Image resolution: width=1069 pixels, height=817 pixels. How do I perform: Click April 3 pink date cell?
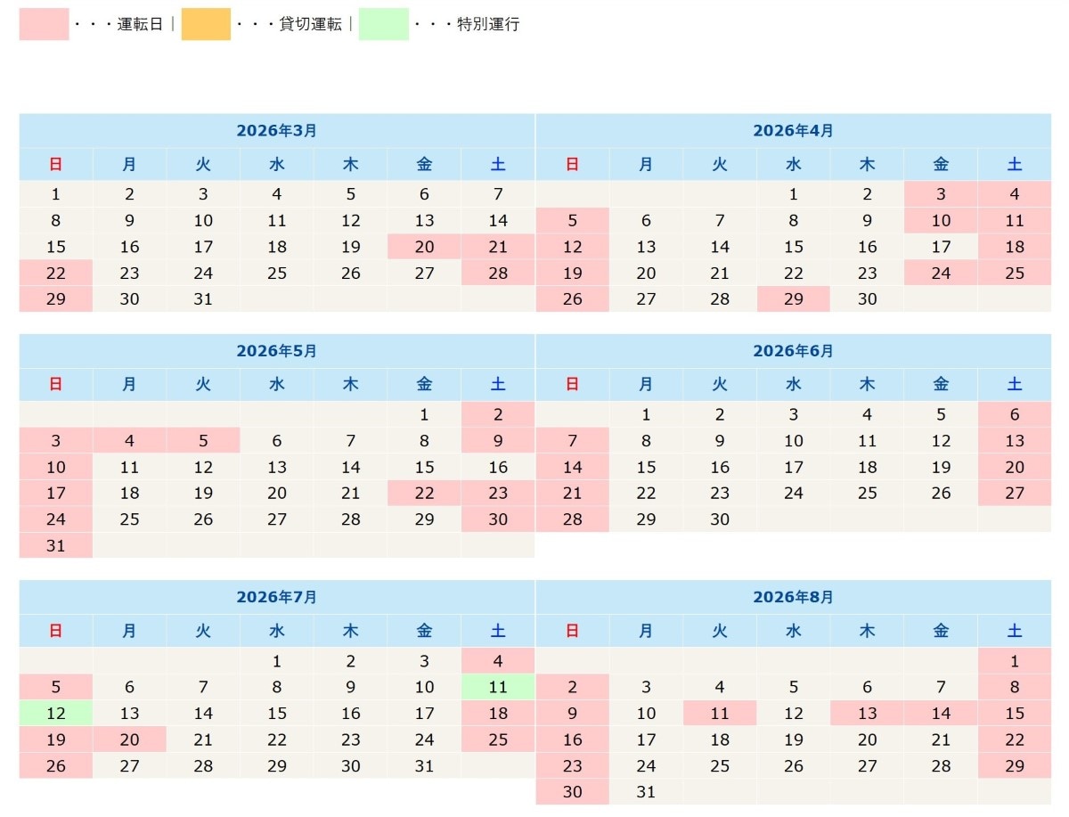[x=941, y=194]
